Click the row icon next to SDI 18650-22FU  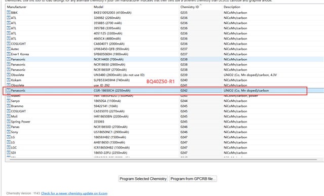9,153
